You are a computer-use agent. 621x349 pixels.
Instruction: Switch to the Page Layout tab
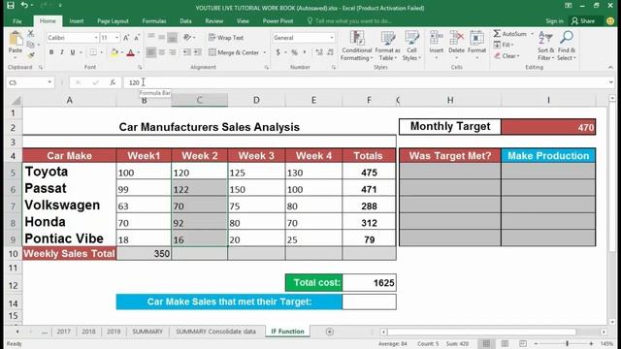(113, 21)
